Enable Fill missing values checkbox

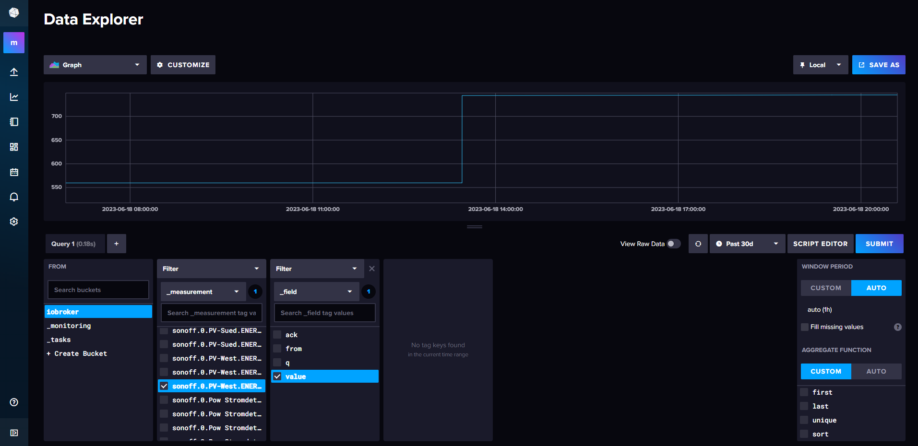click(x=805, y=327)
